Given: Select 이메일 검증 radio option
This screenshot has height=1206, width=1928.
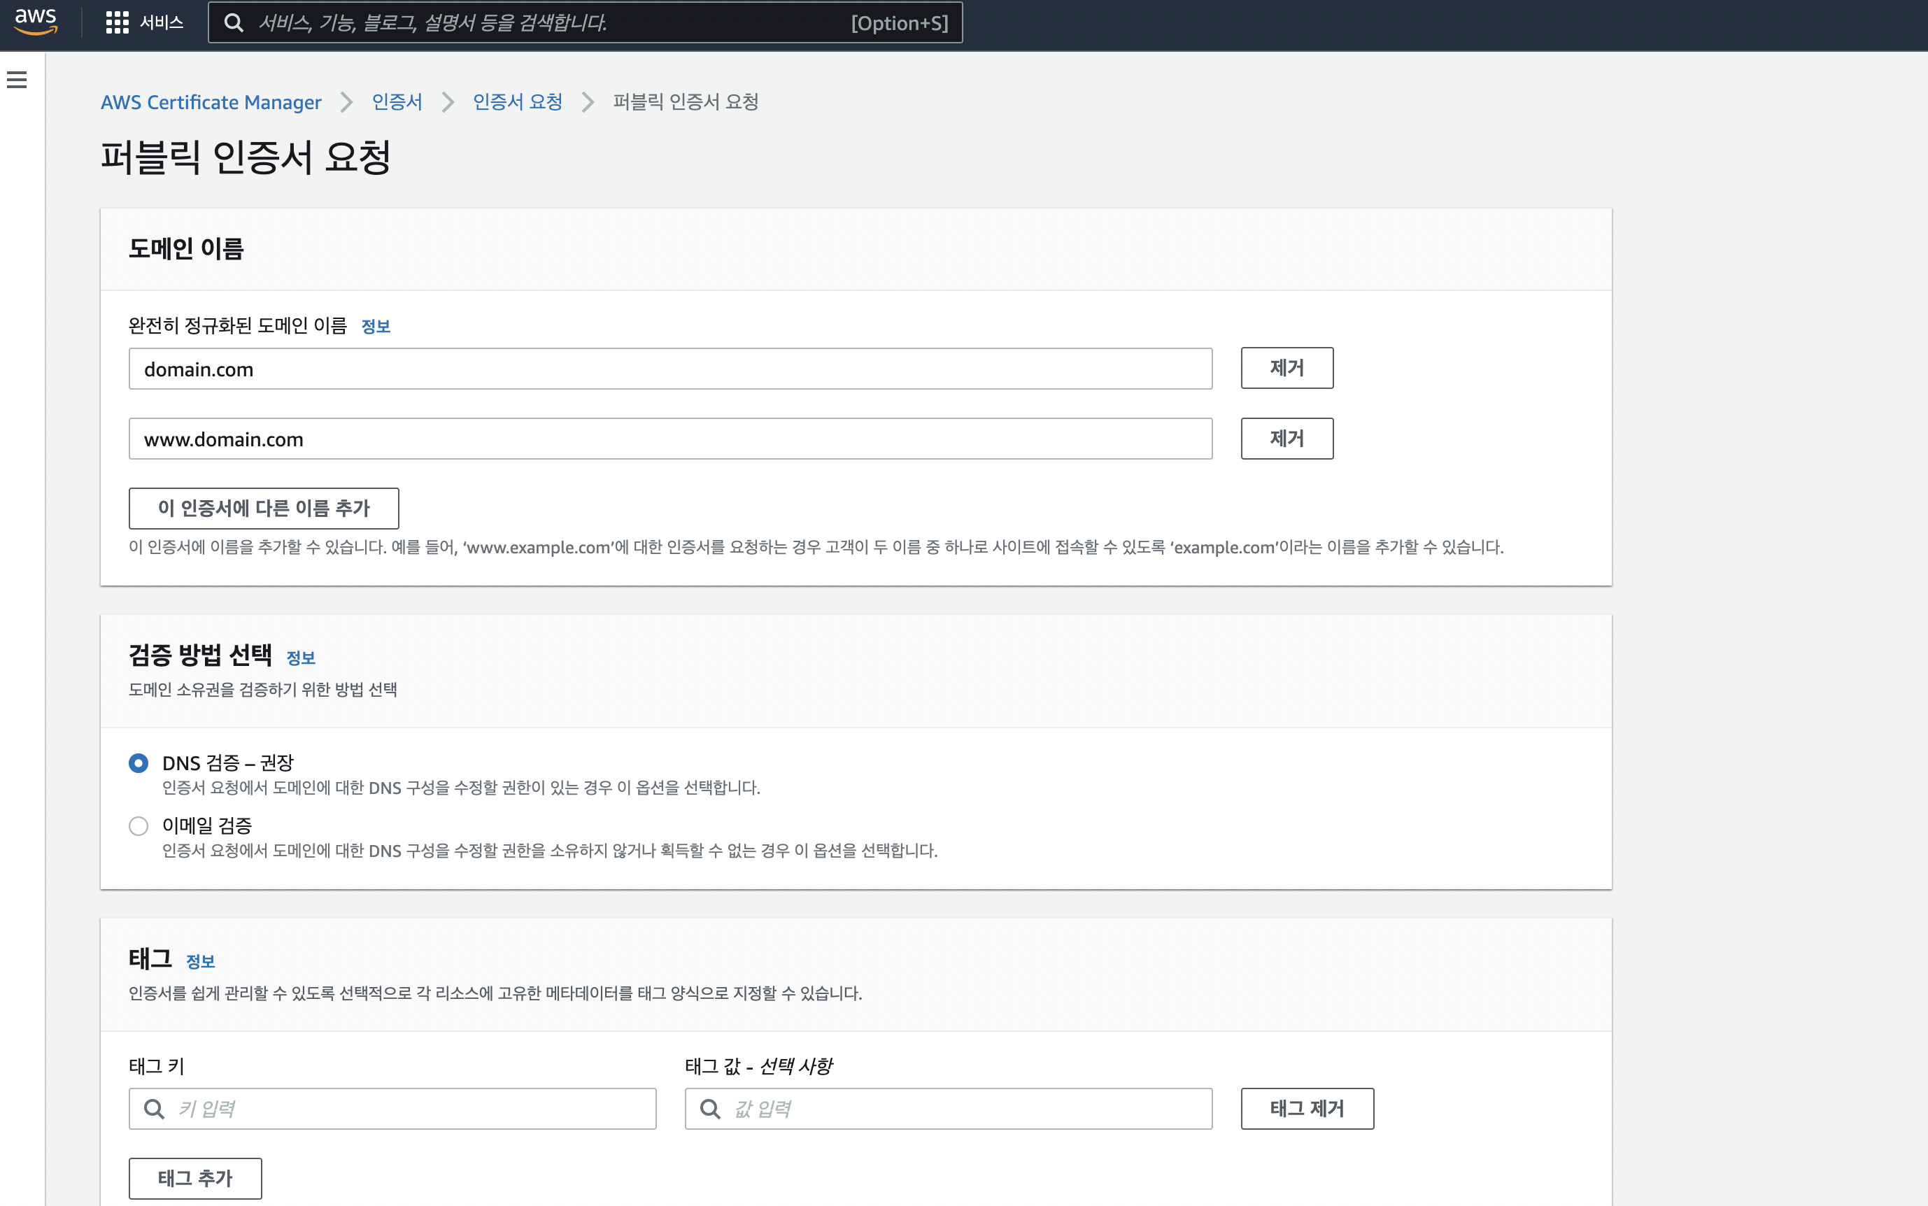Looking at the screenshot, I should click(x=139, y=825).
